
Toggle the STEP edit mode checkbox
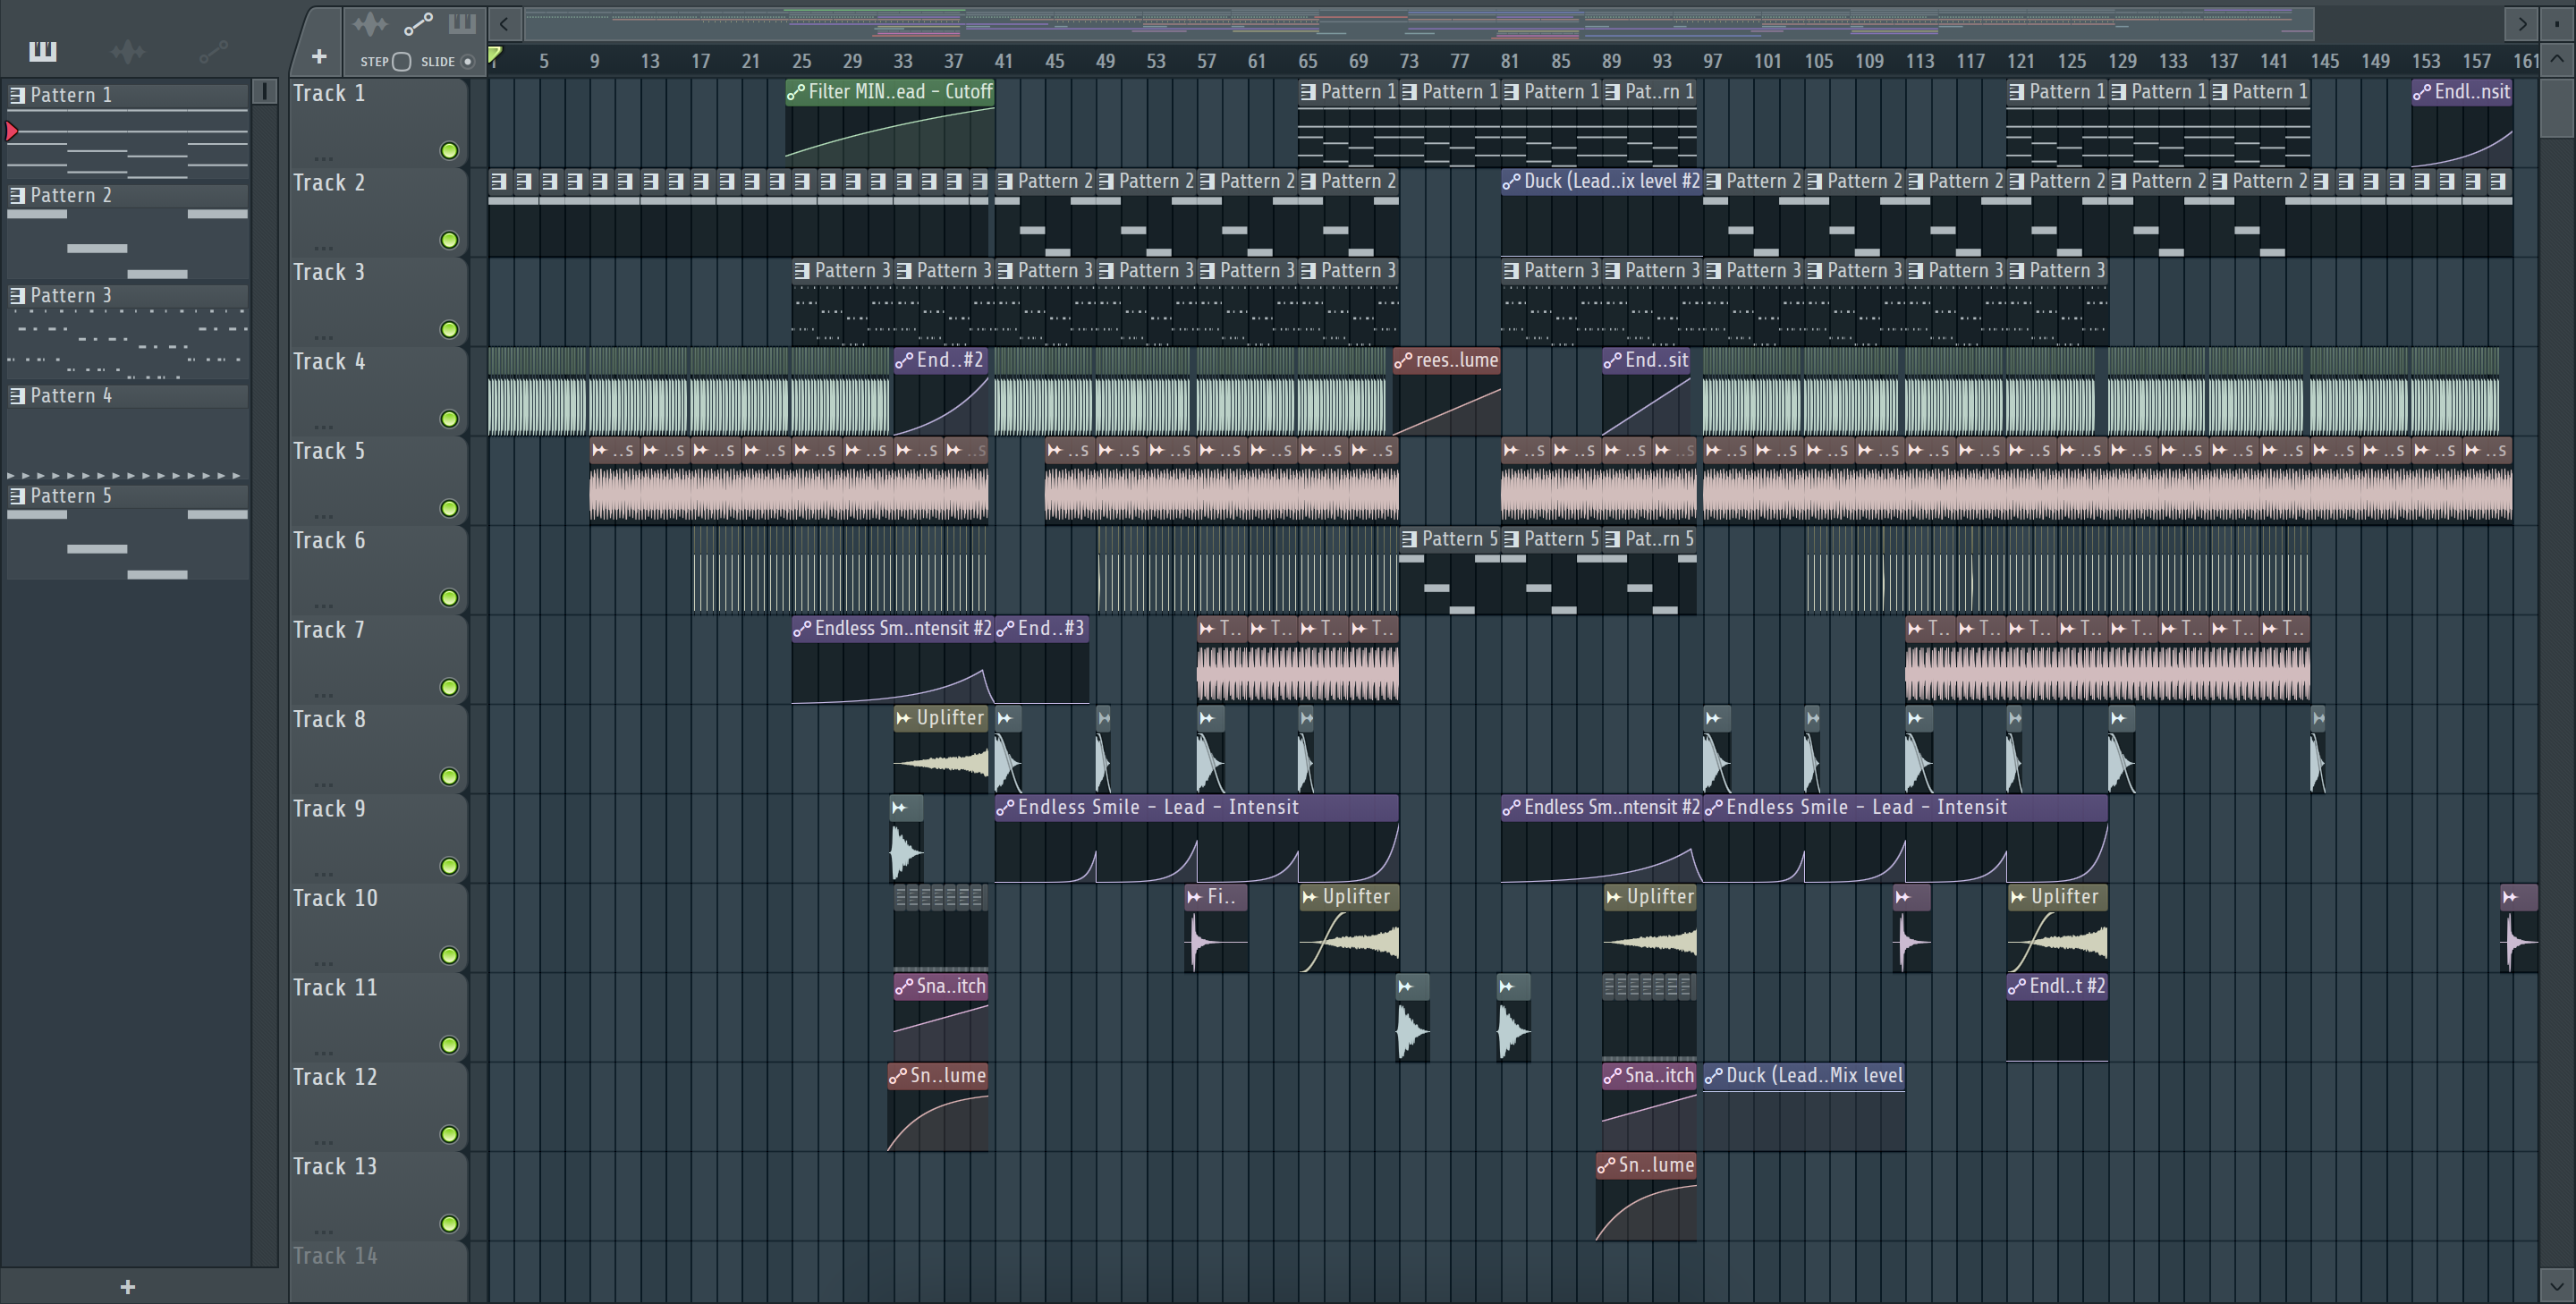click(x=402, y=62)
